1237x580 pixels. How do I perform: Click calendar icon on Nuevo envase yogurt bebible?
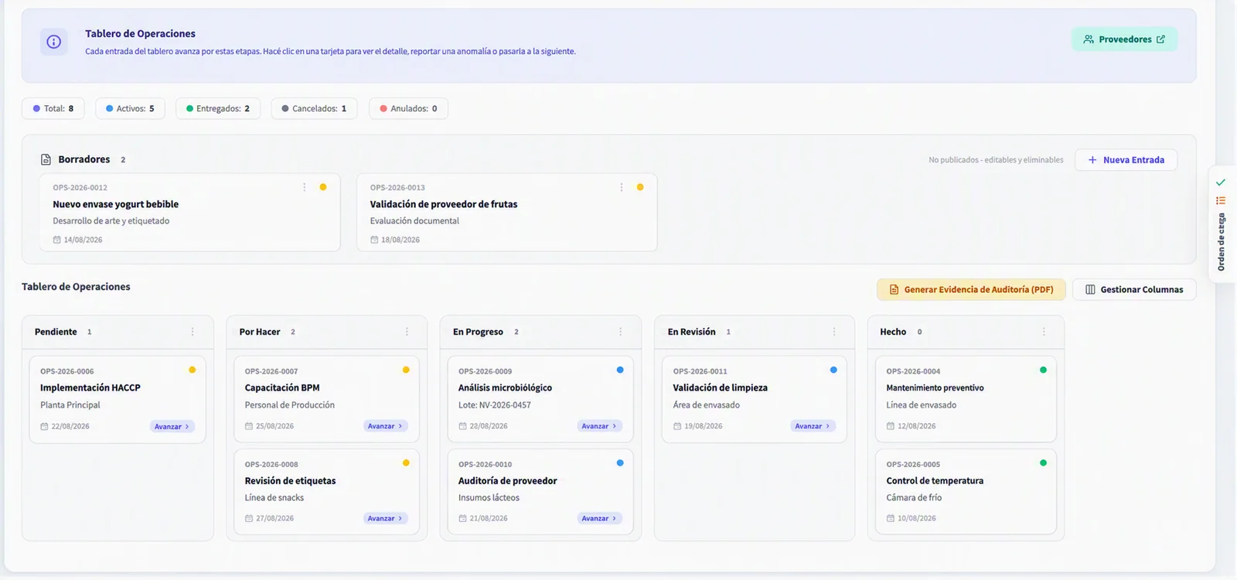point(56,240)
